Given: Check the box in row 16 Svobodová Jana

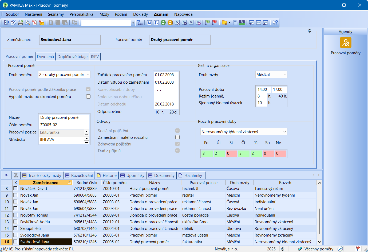Looking at the screenshot, I should pyautogui.click(x=15, y=242).
